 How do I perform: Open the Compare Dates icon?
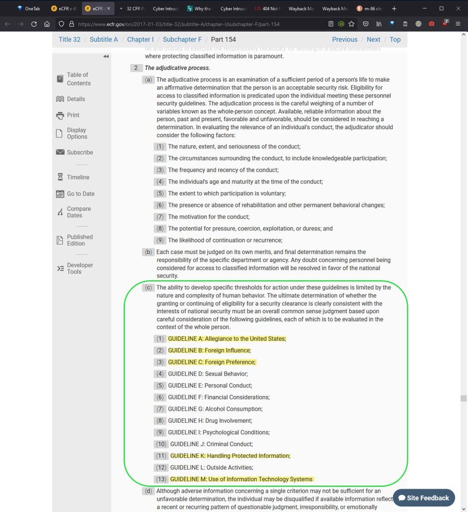pyautogui.click(x=60, y=212)
